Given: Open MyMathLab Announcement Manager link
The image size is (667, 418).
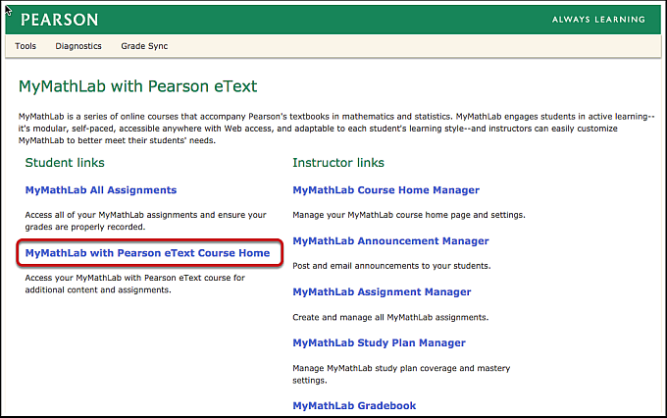Looking at the screenshot, I should (x=390, y=241).
